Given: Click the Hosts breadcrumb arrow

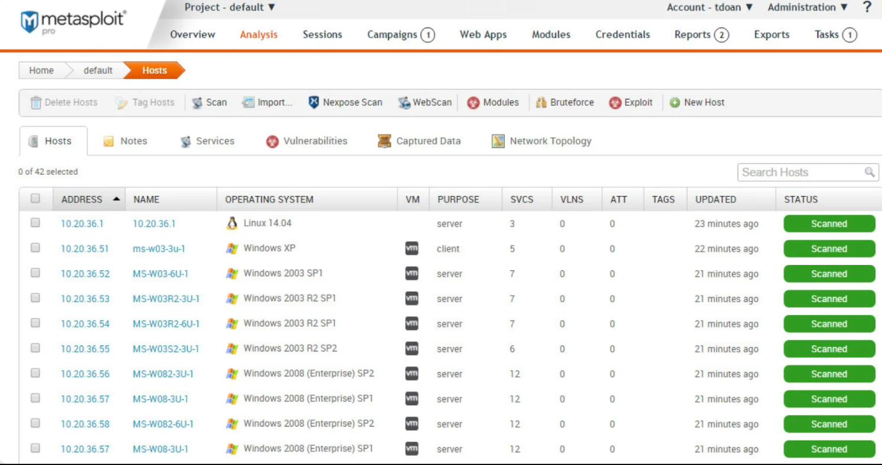Looking at the screenshot, I should (x=155, y=70).
